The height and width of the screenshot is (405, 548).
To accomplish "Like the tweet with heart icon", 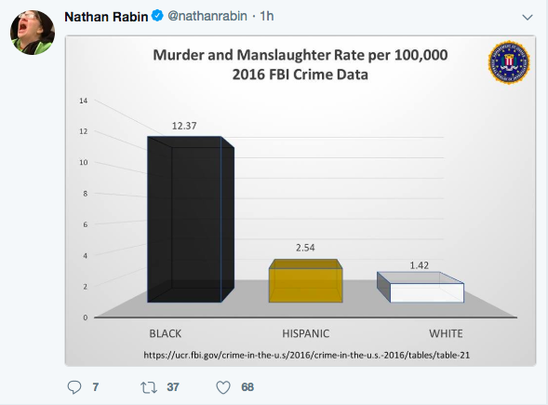I will tap(223, 387).
